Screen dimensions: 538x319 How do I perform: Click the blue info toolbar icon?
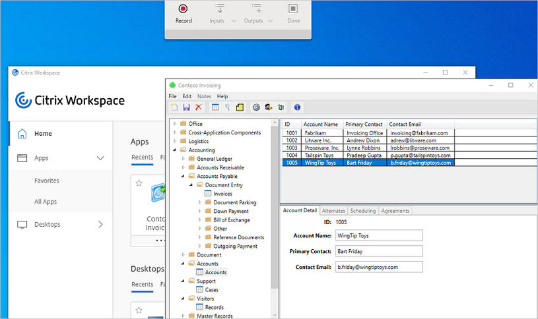[x=297, y=107]
